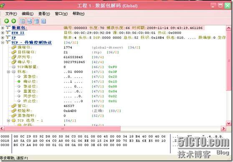Click the TCP 选项 - 1 icon
The height and width of the screenshot is (162, 233).
point(14,120)
